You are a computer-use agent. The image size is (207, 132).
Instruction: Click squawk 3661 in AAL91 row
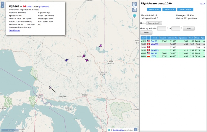point(164,53)
